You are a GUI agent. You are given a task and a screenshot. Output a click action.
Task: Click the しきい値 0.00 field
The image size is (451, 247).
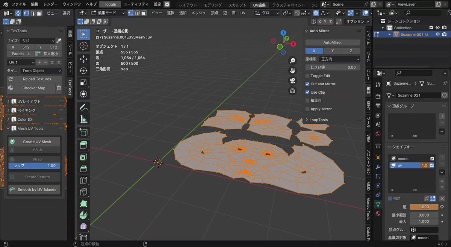pyautogui.click(x=333, y=67)
